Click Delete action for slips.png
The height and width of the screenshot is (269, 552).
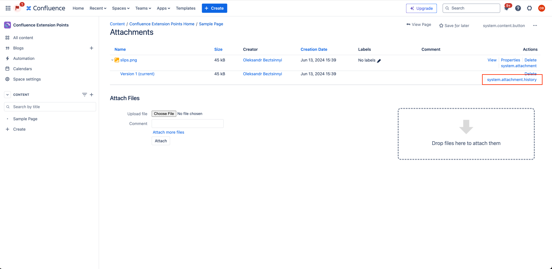pyautogui.click(x=530, y=60)
